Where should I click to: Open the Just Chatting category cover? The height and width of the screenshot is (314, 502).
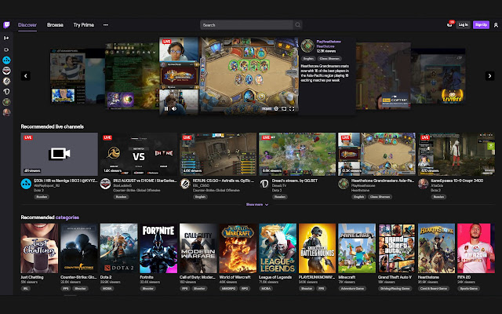(x=39, y=248)
